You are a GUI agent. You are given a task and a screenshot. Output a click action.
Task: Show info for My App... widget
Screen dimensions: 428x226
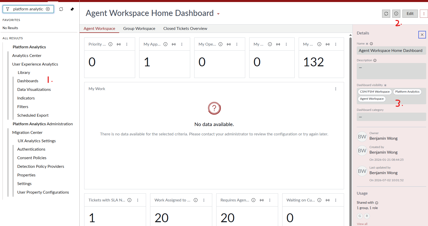pyautogui.click(x=166, y=44)
